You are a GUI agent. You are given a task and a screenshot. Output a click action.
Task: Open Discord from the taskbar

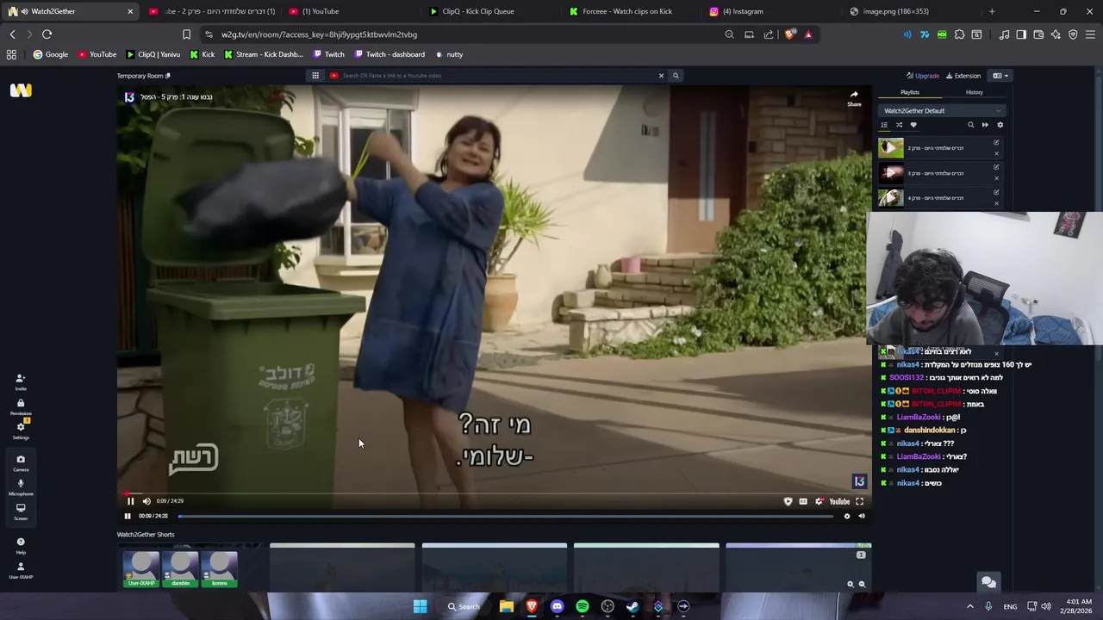point(557,606)
